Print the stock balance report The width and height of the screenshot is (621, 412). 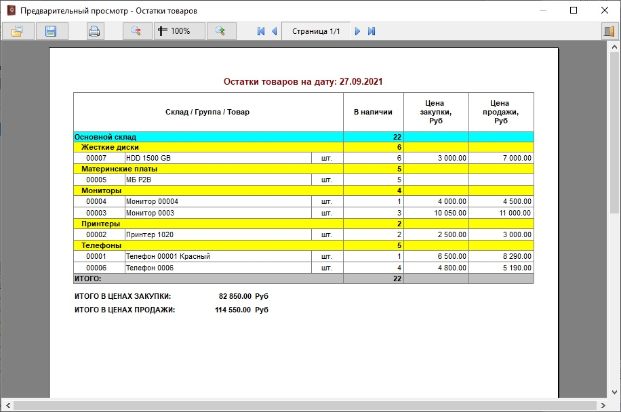[x=95, y=31]
